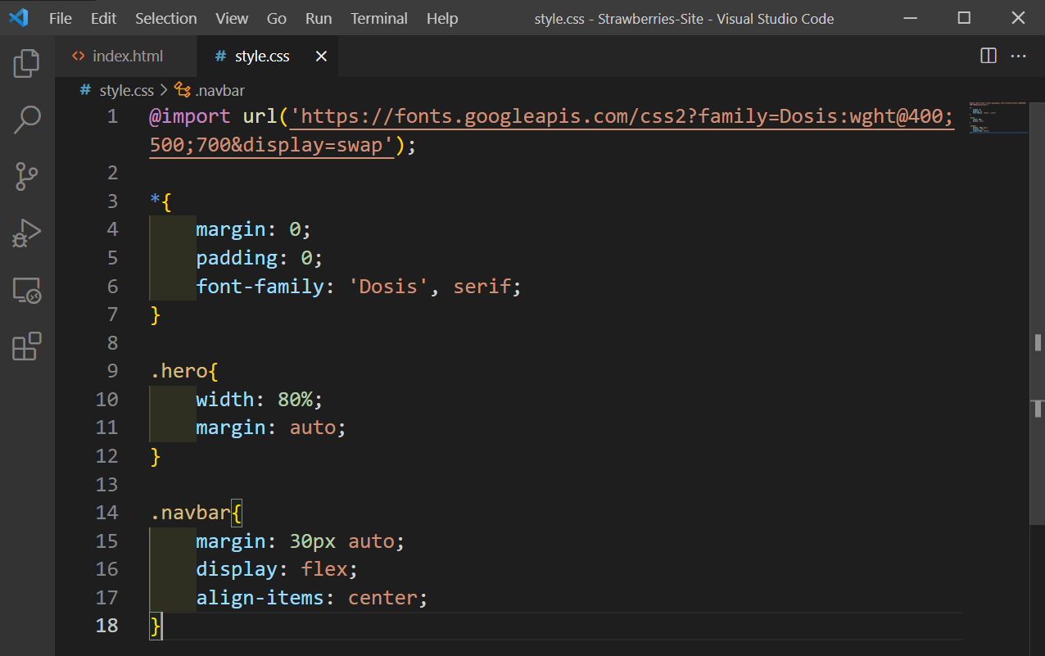Split the editor to the right
Image resolution: width=1045 pixels, height=656 pixels.
pos(988,56)
